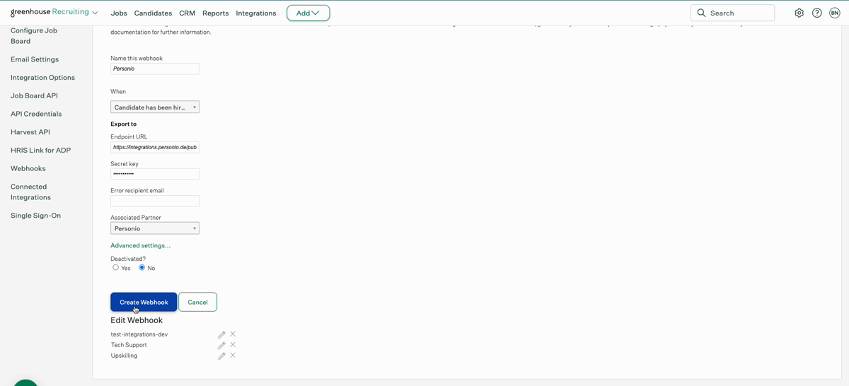This screenshot has height=386, width=849.
Task: Edit the Upskilling webhook pencil icon
Action: point(221,356)
